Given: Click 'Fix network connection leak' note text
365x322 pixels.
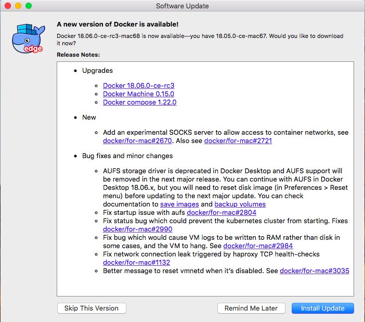Looking at the screenshot, I should (211, 254).
